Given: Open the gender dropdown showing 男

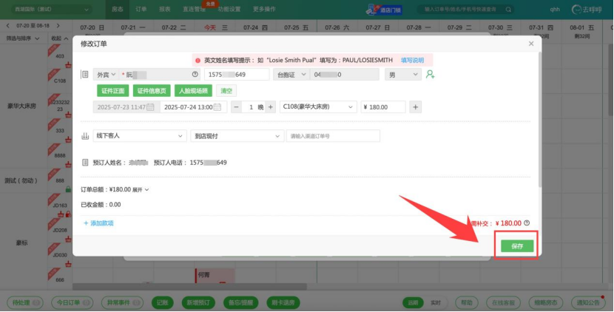Looking at the screenshot, I should click(402, 75).
